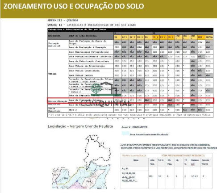Click the 'Zona de Proteção da Serra de Itaqui' row label
This screenshot has width=217, height=193.
[91, 42]
